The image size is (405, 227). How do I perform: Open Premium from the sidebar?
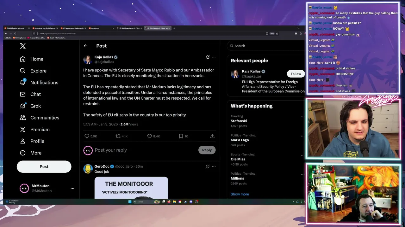pyautogui.click(x=34, y=130)
